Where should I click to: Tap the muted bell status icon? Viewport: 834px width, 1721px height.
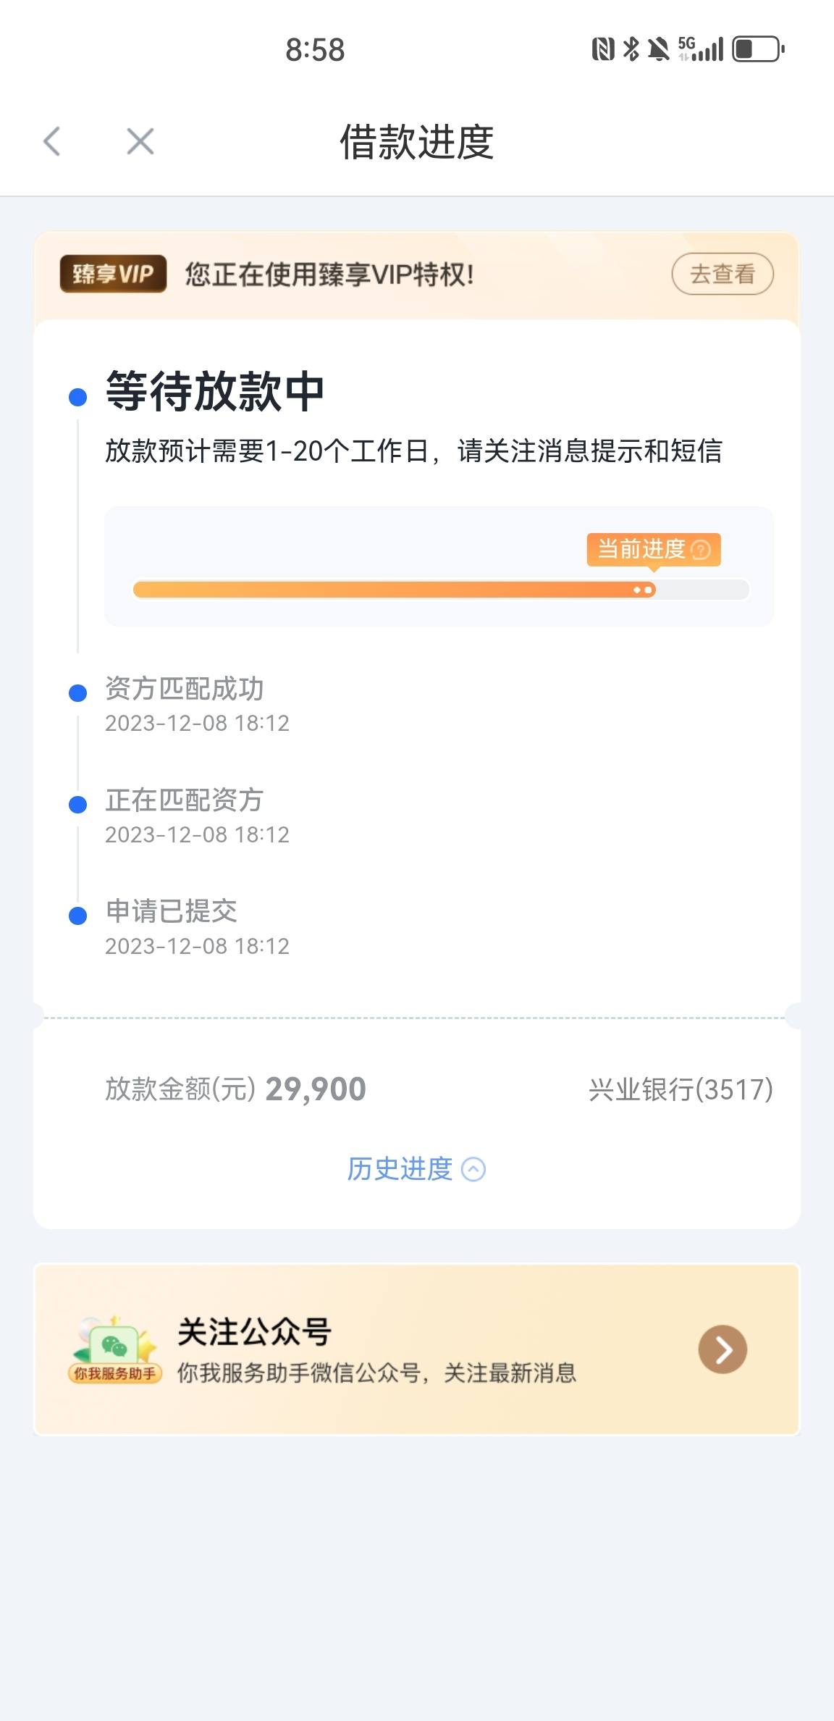(x=658, y=49)
